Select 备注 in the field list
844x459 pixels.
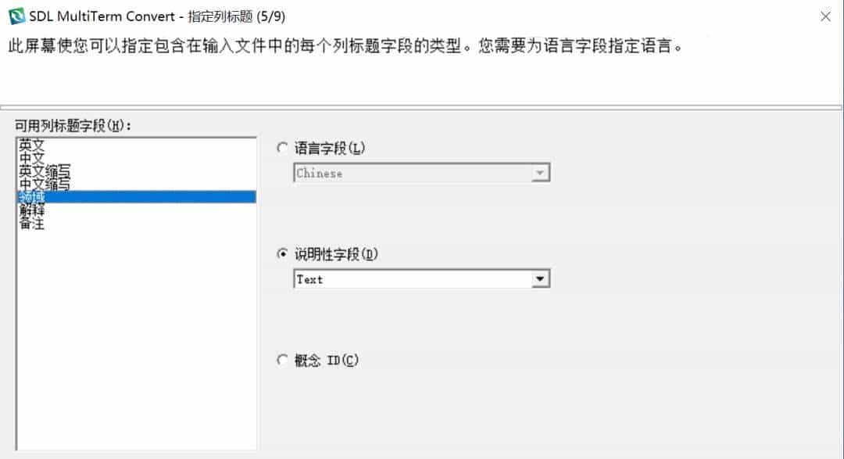pos(31,223)
